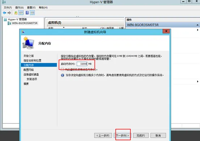
Task: Click the 下一步(N) next button
Action: pyautogui.click(x=122, y=136)
